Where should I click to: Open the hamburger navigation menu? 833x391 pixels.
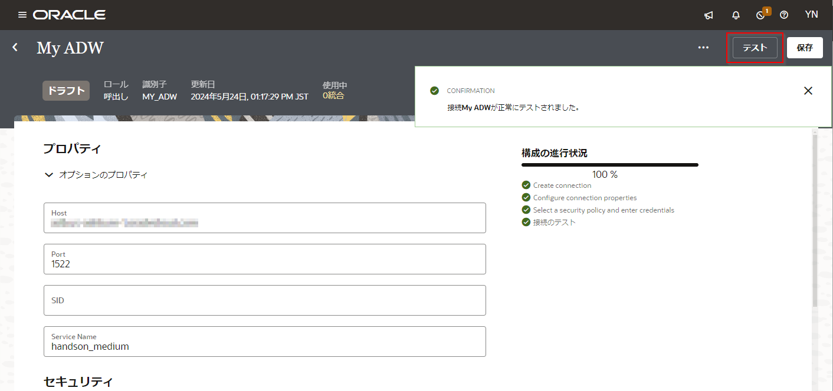[22, 15]
